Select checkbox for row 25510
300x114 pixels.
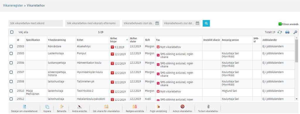point(11,91)
